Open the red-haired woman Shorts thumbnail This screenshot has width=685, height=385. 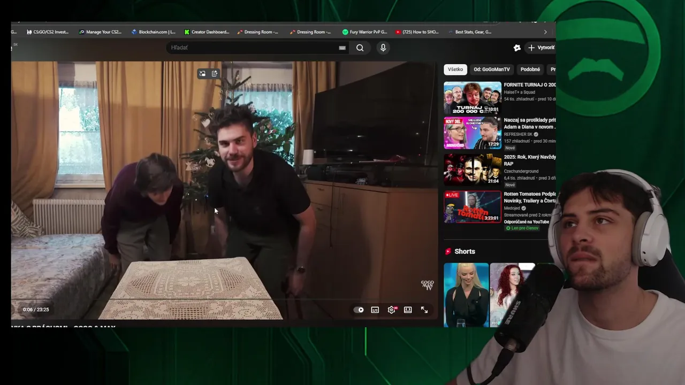click(512, 295)
